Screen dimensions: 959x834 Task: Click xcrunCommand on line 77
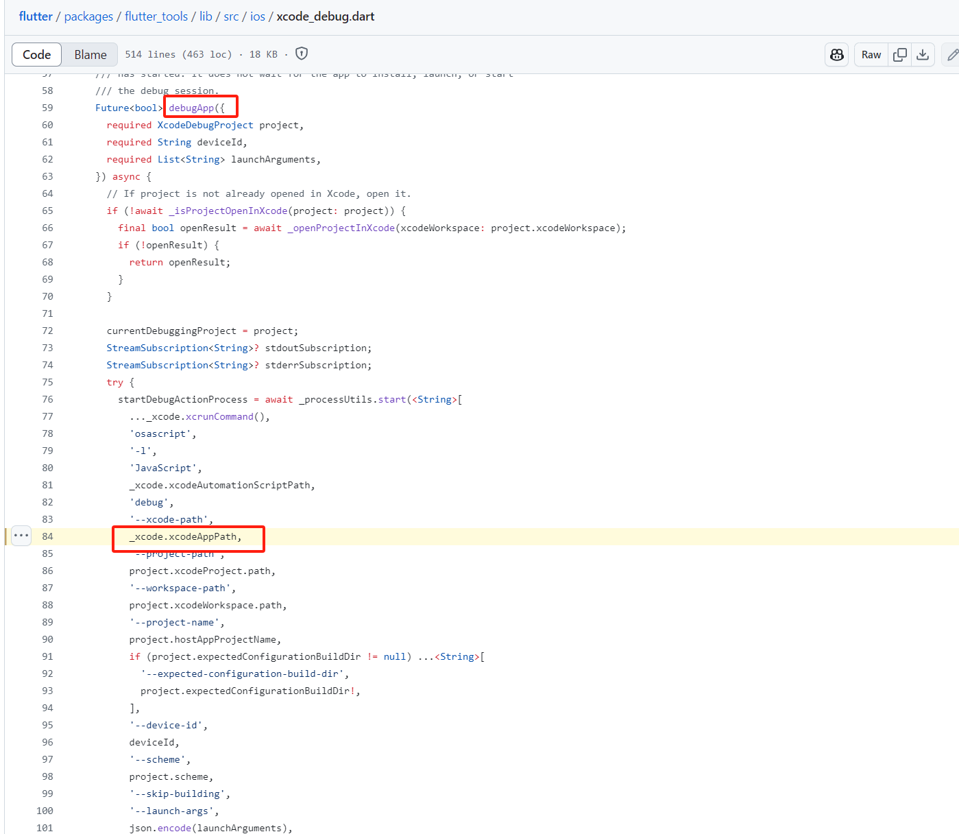219,416
